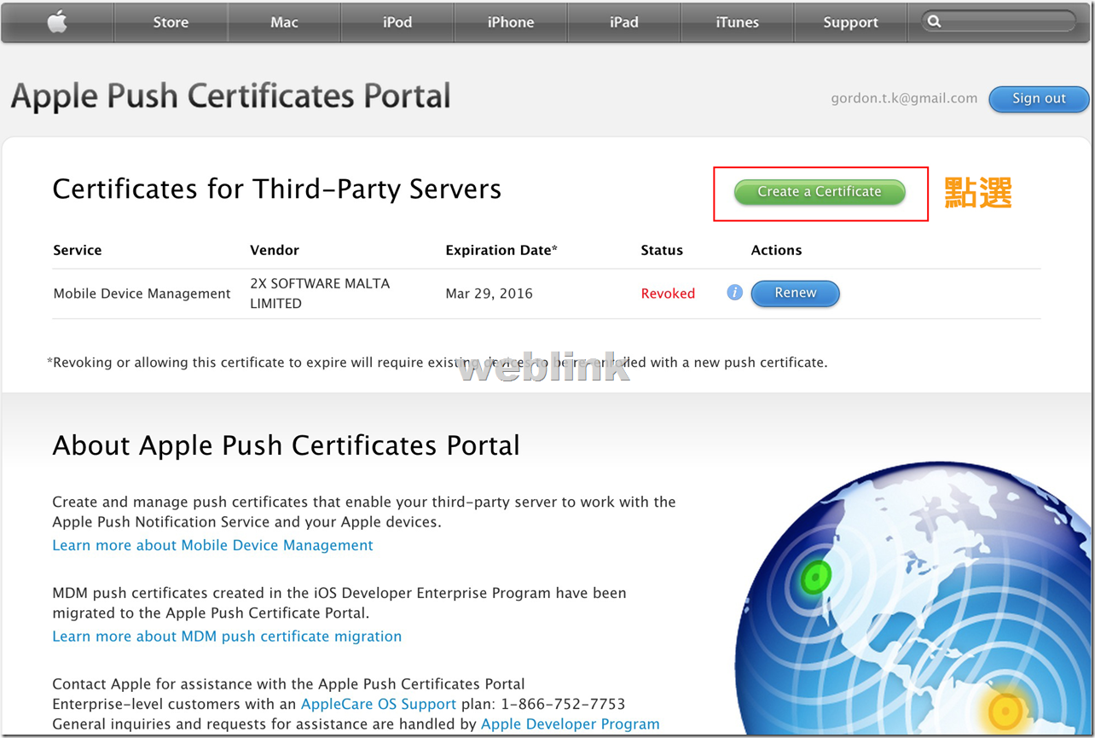Viewport: 1095px width, 738px height.
Task: Open Learn more about MDM push certificate migration
Action: 227,636
